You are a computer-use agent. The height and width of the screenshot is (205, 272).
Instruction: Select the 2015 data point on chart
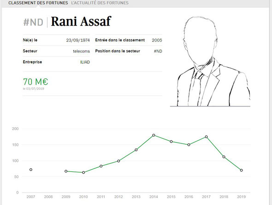(171, 142)
